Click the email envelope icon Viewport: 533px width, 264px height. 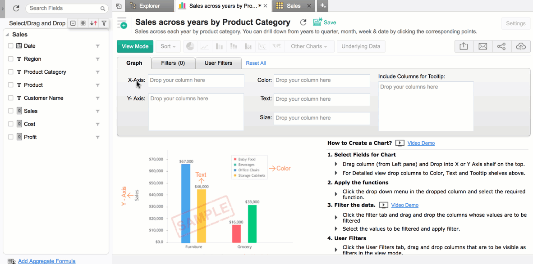[x=482, y=46]
